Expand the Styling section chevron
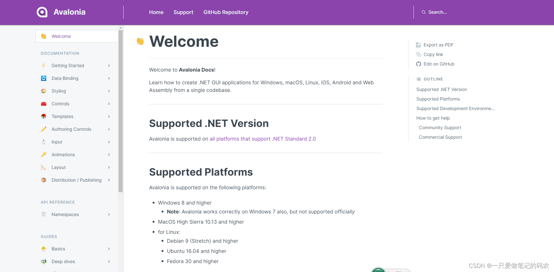Viewport: 554px width, 272px height. point(109,91)
